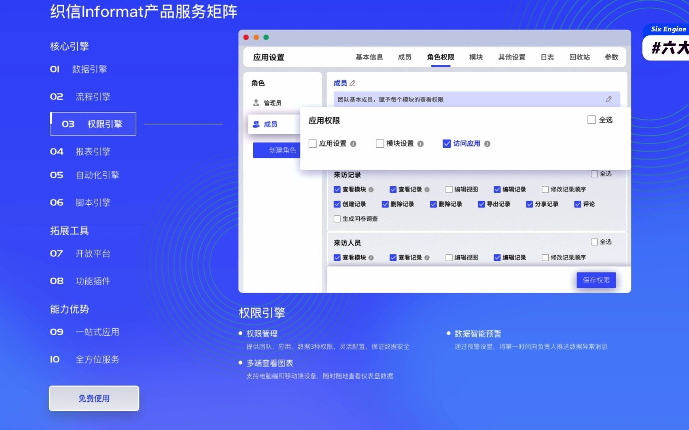The width and height of the screenshot is (689, 430).
Task: Open the 回收站 tab
Action: pos(579,57)
